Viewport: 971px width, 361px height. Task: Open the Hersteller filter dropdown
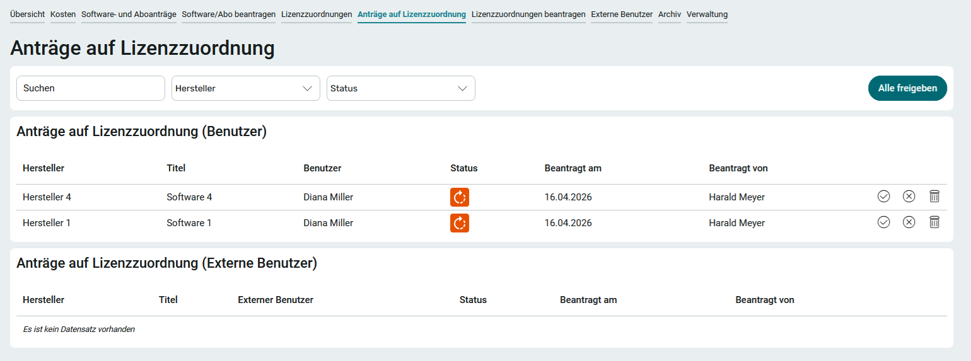click(x=245, y=88)
